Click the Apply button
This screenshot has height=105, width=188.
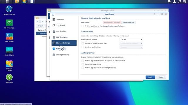click(x=150, y=77)
